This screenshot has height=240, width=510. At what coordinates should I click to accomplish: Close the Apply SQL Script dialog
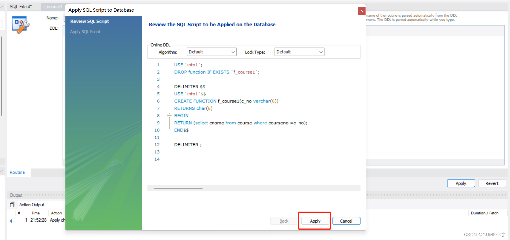(362, 11)
